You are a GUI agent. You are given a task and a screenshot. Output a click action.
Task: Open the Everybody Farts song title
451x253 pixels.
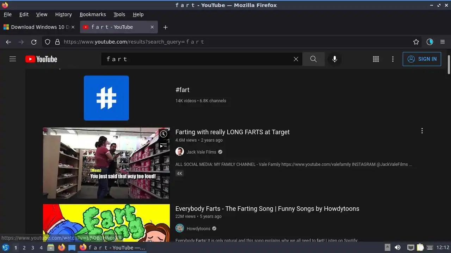[267, 209]
